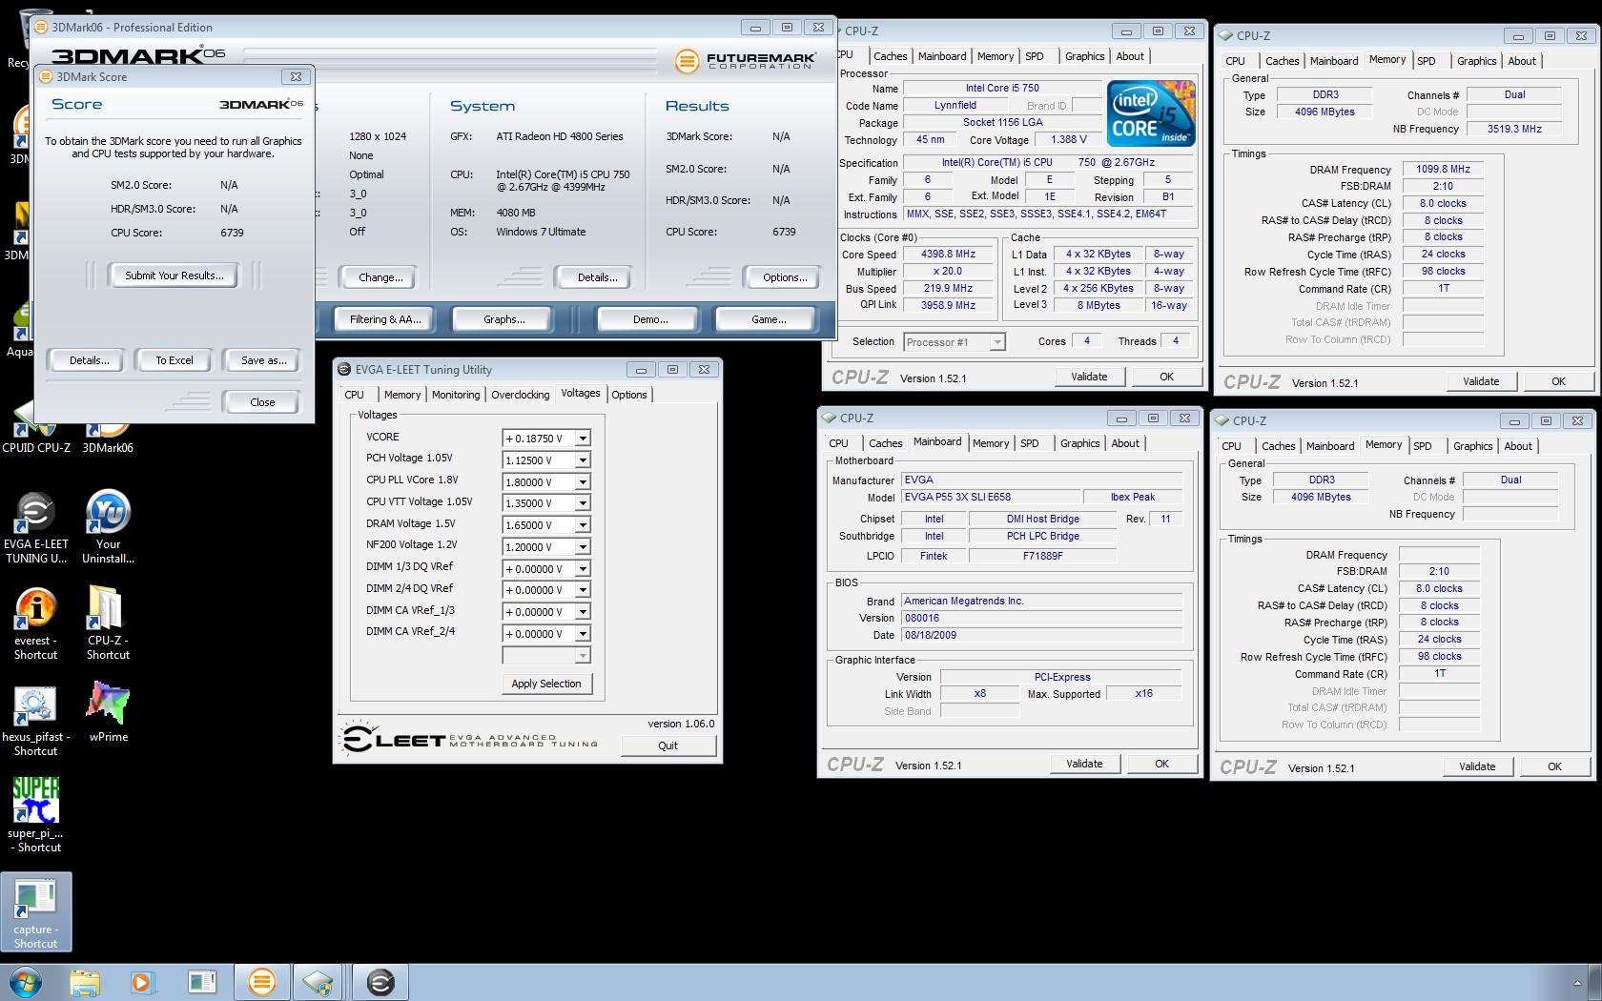
Task: Expand the DIMM 1/3 DQ VRef dropdown
Action: (583, 569)
